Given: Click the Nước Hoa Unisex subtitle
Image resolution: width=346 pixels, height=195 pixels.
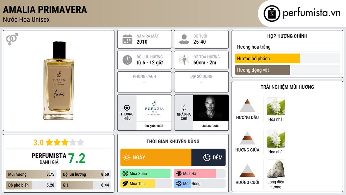Looking at the screenshot, I should point(26,20).
